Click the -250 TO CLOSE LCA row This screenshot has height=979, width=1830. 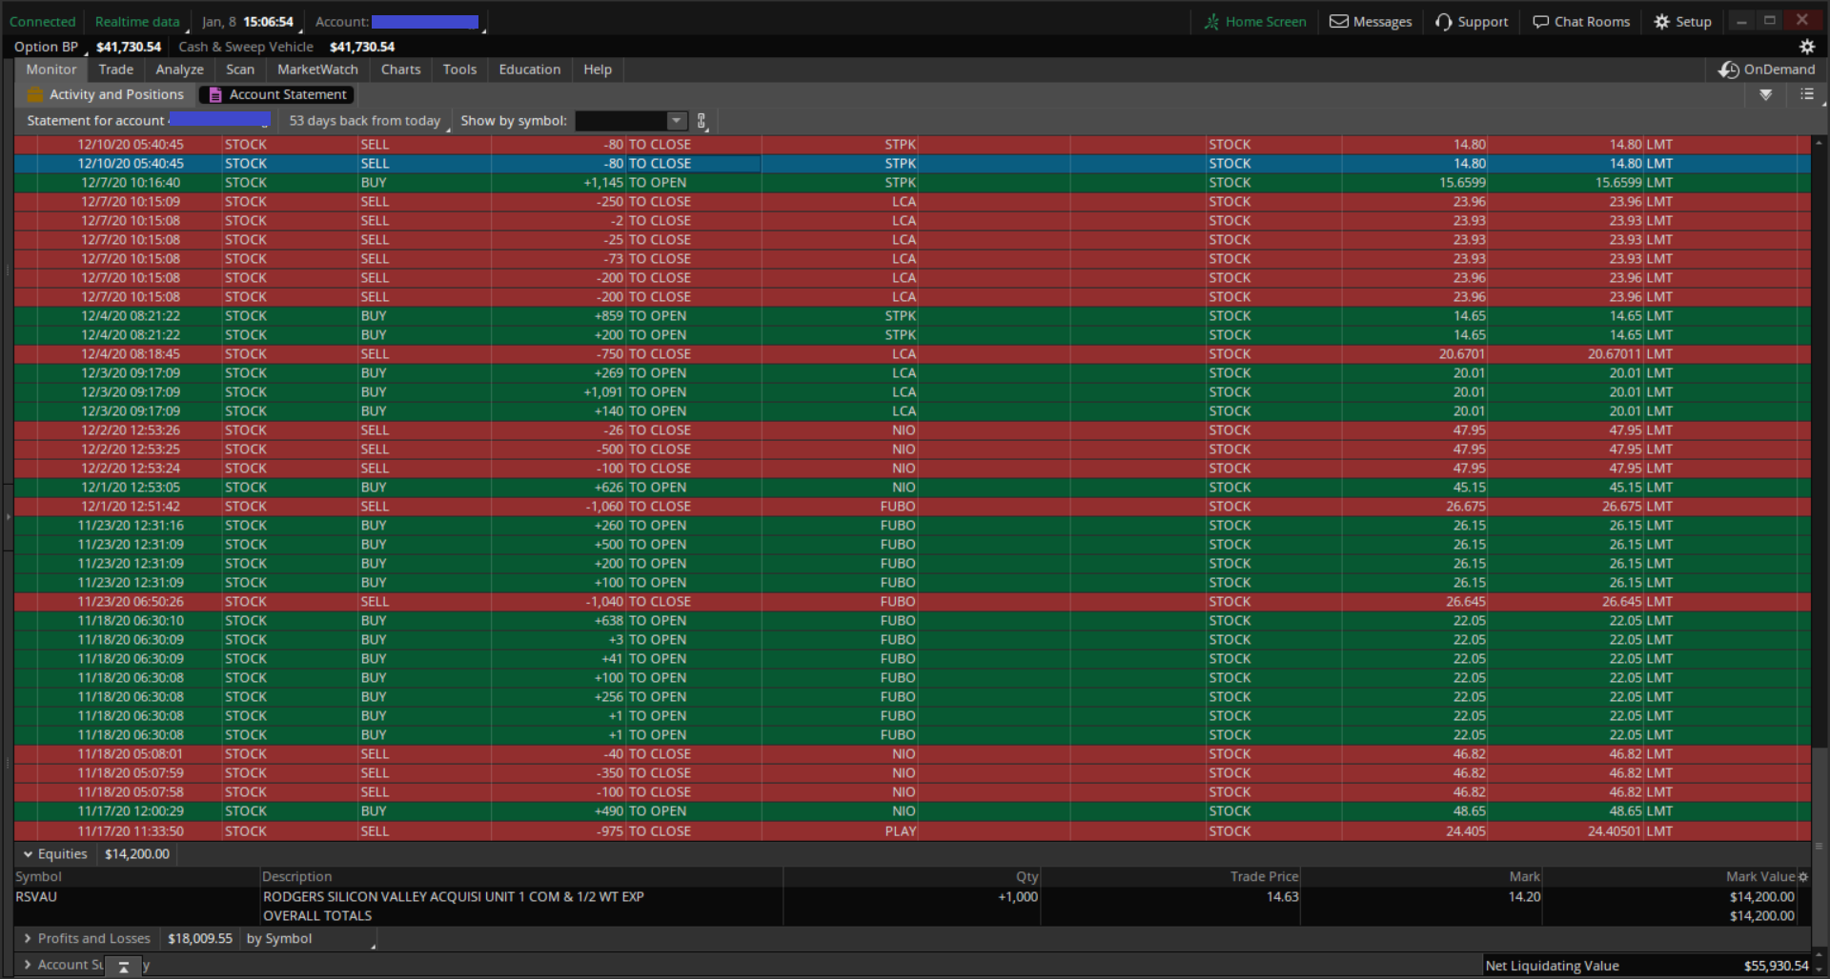tap(912, 202)
